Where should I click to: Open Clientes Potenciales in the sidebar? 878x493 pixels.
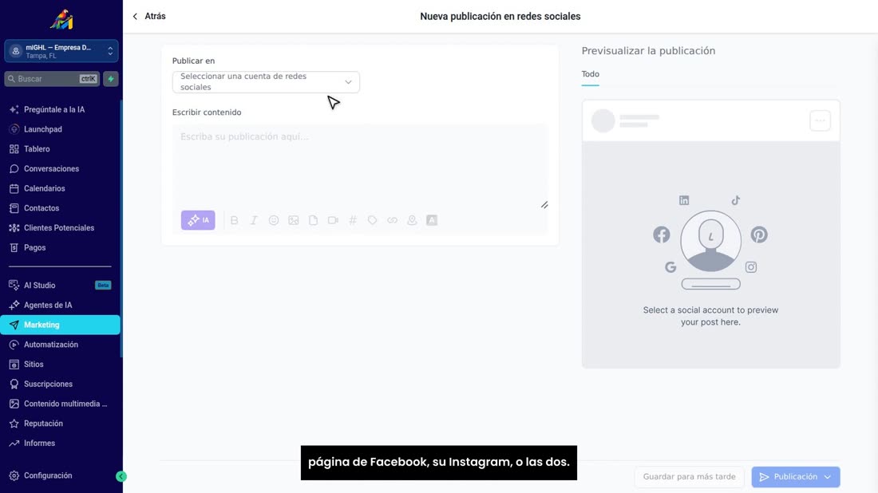pyautogui.click(x=60, y=228)
